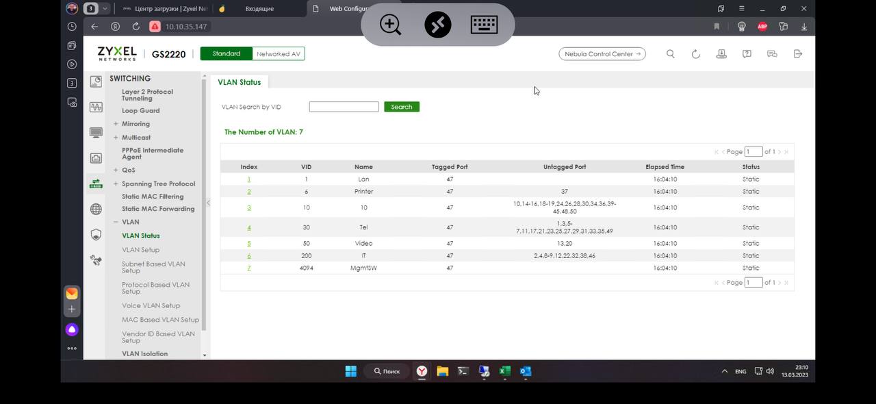Viewport: 876px width, 404px height.
Task: Open Static MAC Forwarding menu item
Action: click(158, 209)
